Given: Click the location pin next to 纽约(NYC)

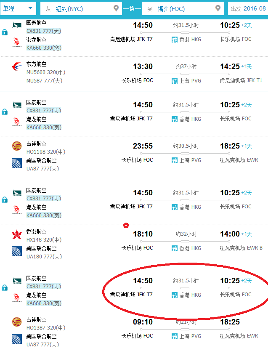Looking at the screenshot, I should [x=115, y=7].
